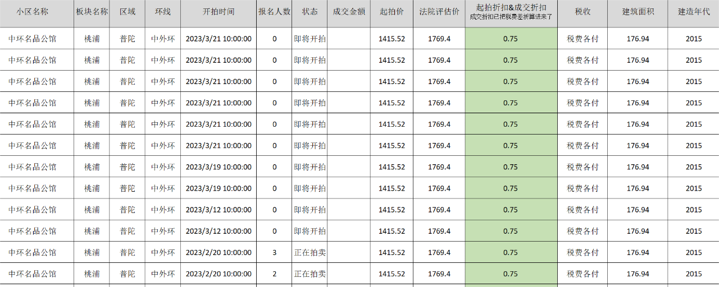Select the 法院评估价 column header

439,12
